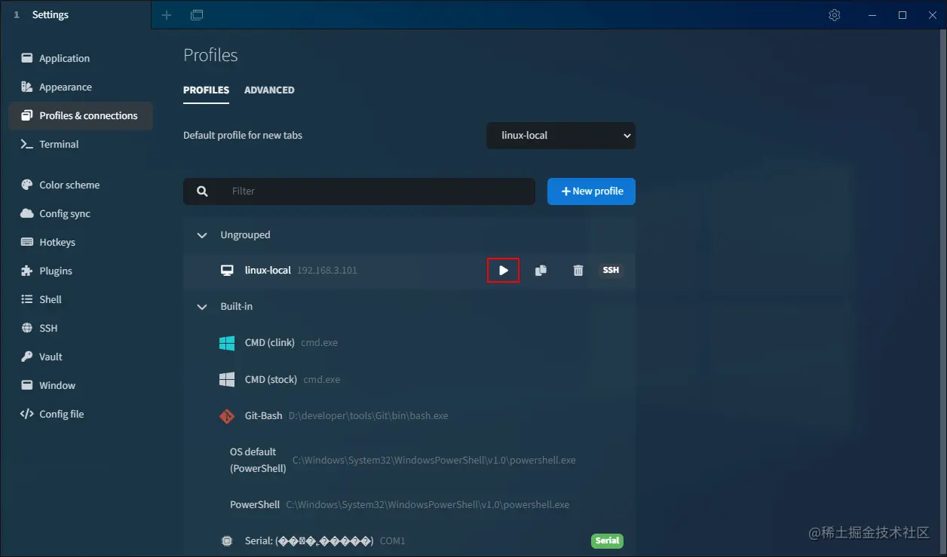Open a new tab with plus icon
947x557 pixels.
[167, 15]
